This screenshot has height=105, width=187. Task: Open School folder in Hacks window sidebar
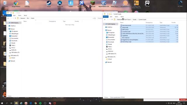(x=13, y=58)
